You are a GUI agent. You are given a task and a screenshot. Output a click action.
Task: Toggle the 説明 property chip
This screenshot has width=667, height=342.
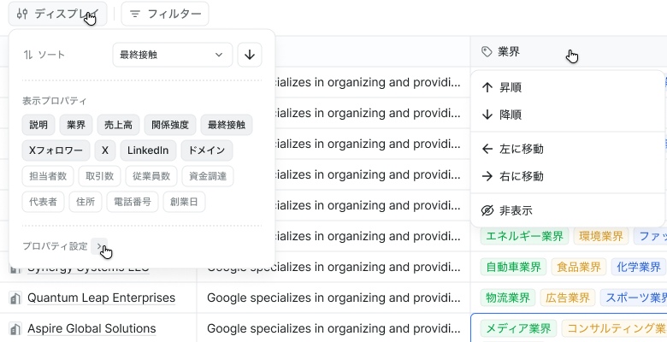point(38,125)
